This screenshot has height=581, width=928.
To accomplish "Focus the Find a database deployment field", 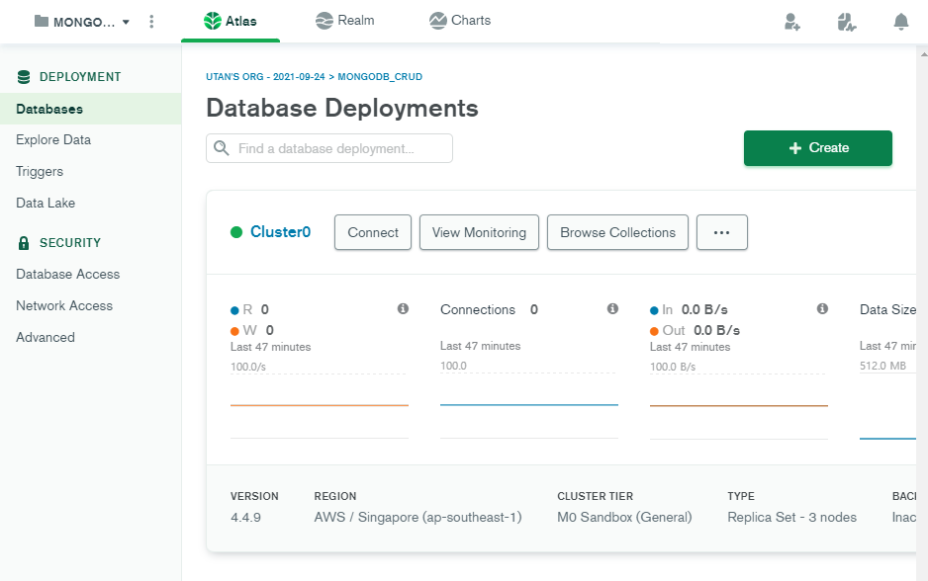I will (x=329, y=148).
